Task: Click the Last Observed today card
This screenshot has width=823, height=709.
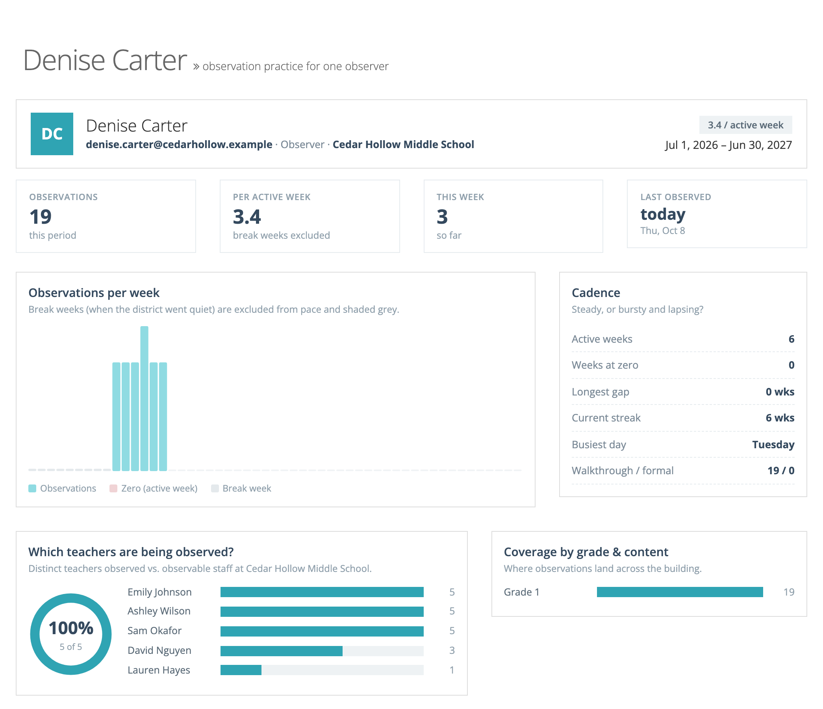Action: click(x=717, y=214)
